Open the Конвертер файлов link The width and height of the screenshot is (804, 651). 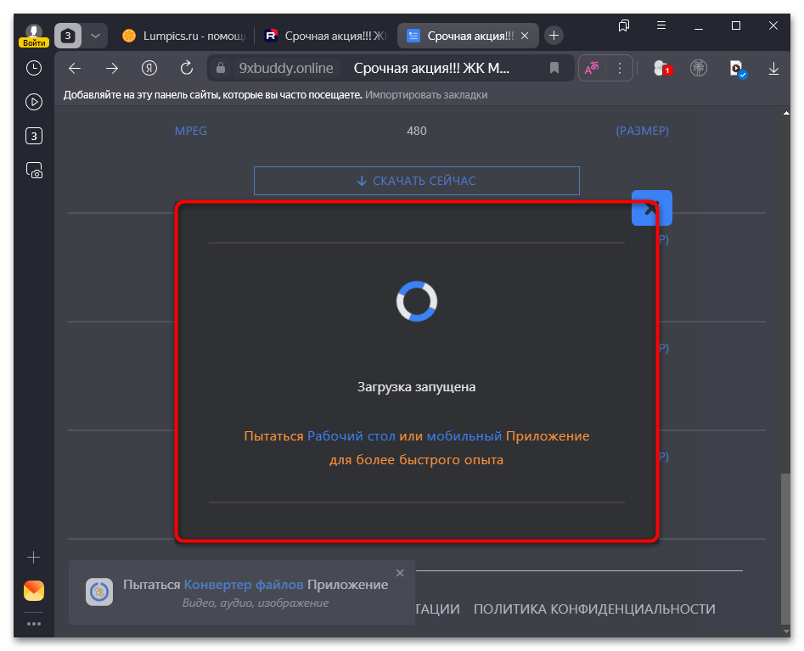pos(244,585)
